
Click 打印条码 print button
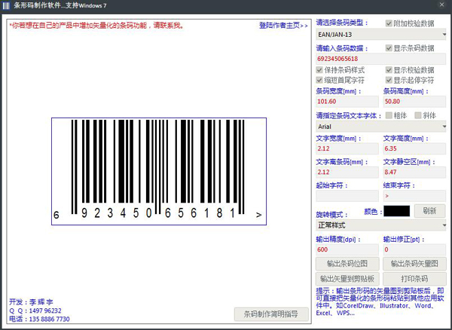[414, 279]
